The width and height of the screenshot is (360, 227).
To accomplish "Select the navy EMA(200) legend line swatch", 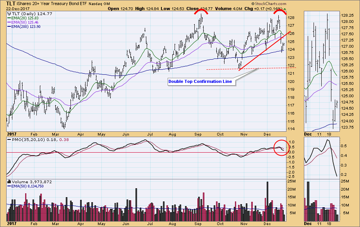I will [9, 27].
